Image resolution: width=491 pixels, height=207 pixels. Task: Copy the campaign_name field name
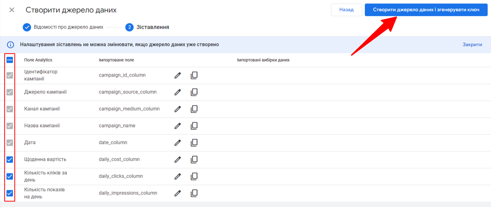[194, 126]
